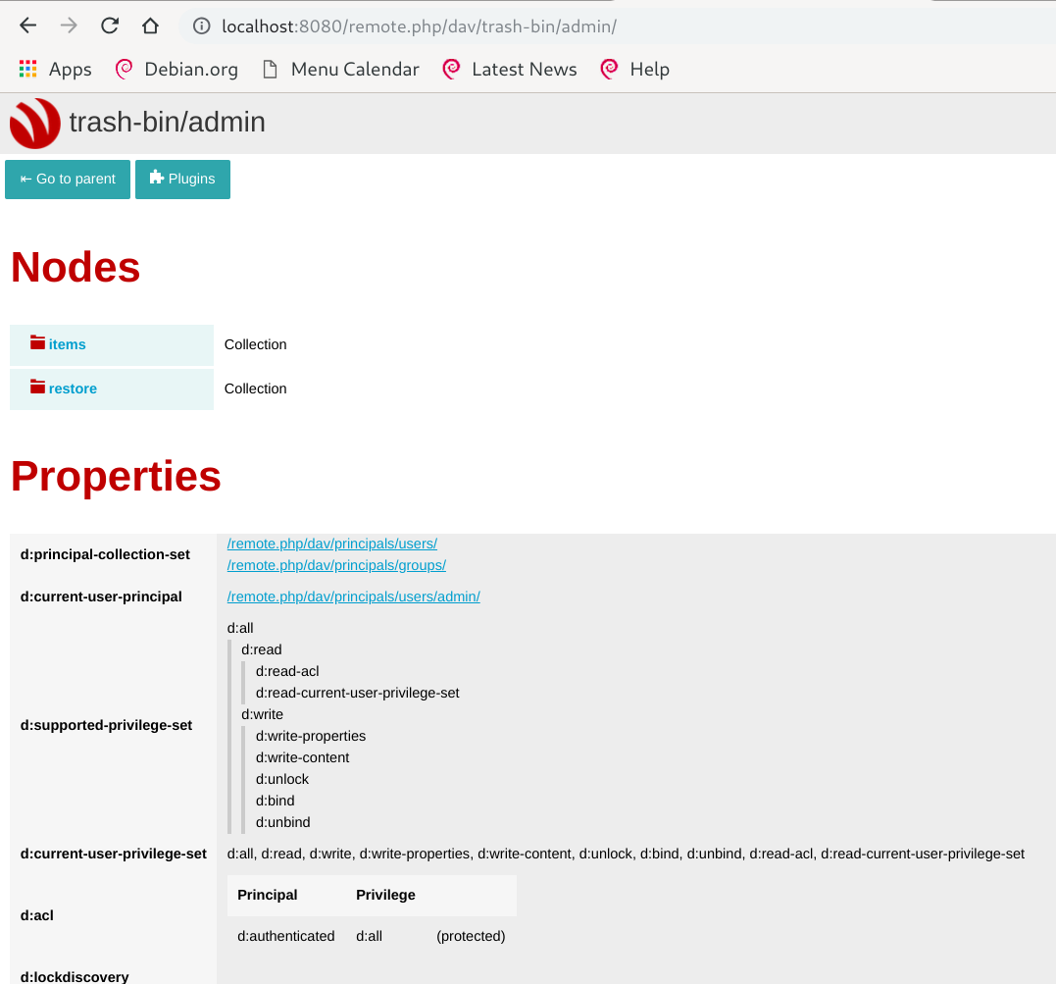
Task: Click the Plugins button
Action: pyautogui.click(x=182, y=179)
